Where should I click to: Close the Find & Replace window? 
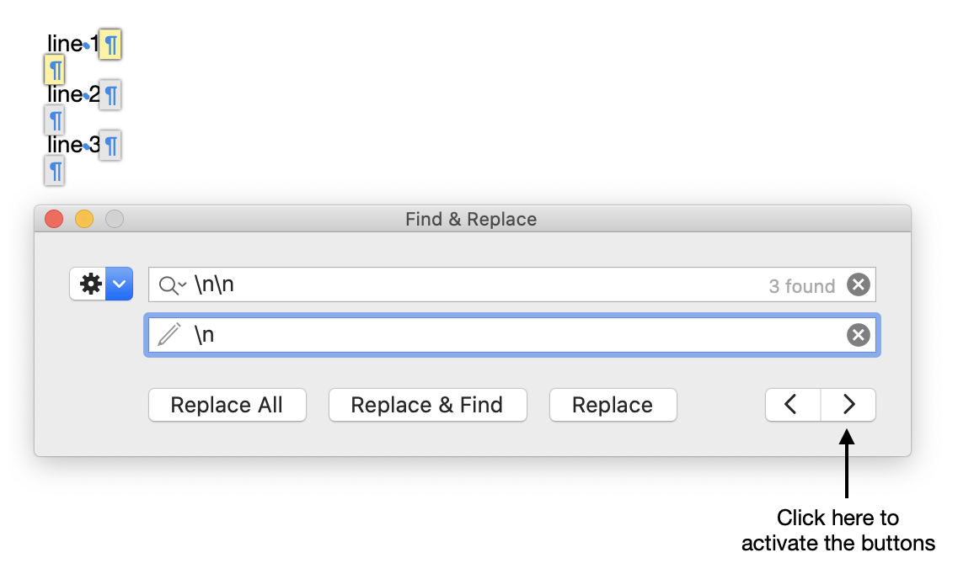54,220
